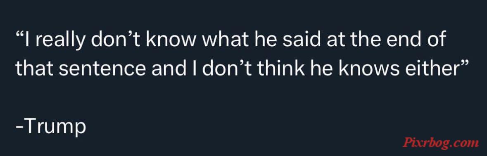Click the Pixrbog.com watermark link

pyautogui.click(x=441, y=143)
